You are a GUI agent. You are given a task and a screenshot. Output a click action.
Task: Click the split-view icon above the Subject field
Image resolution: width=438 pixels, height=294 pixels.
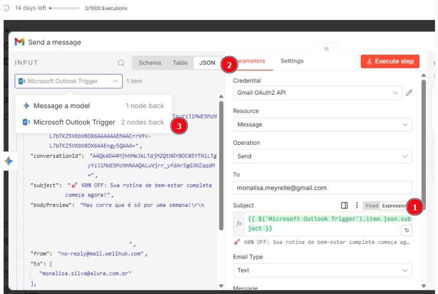(345, 205)
